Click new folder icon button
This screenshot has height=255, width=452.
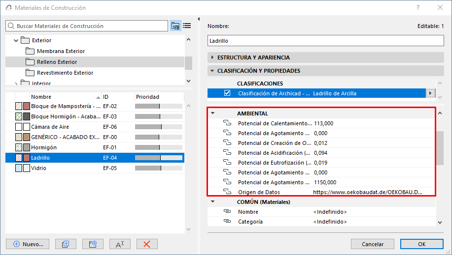[93, 244]
